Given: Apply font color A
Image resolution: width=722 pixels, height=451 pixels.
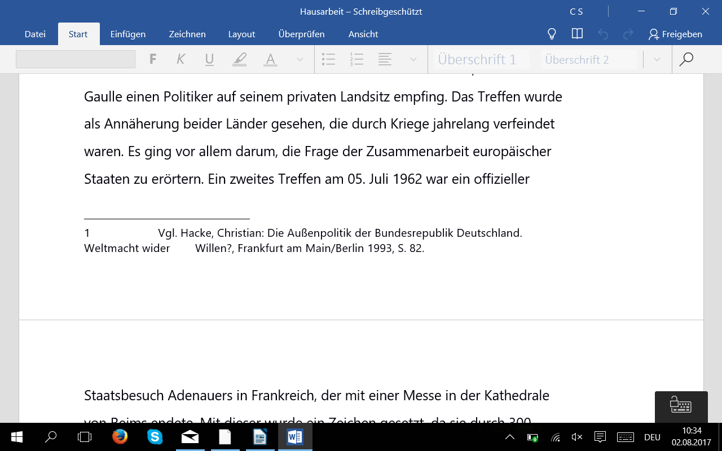Looking at the screenshot, I should [270, 59].
